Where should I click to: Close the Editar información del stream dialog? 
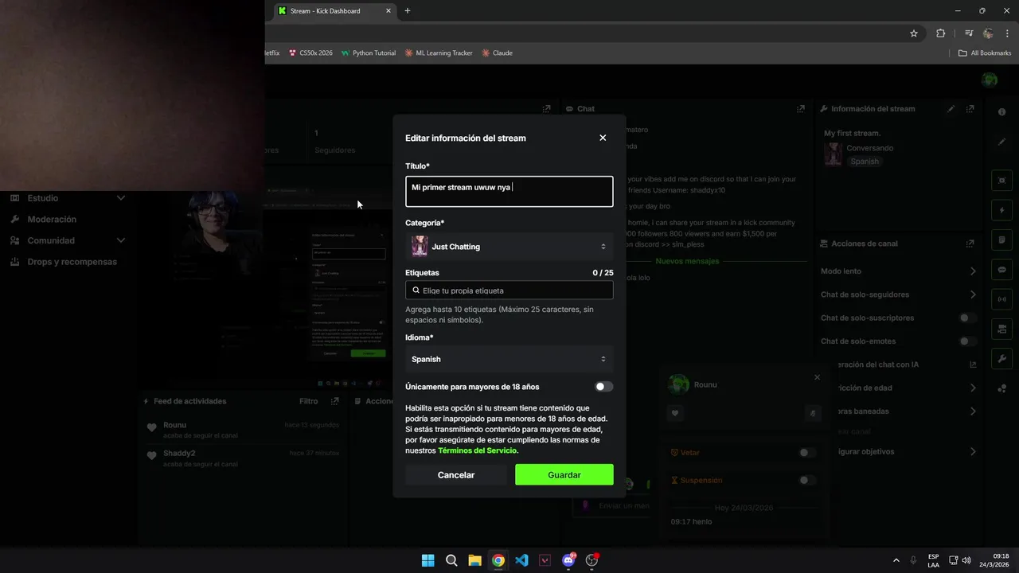pos(603,138)
